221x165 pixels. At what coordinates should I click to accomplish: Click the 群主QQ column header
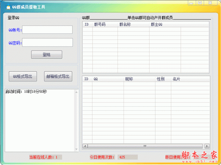click(165, 24)
